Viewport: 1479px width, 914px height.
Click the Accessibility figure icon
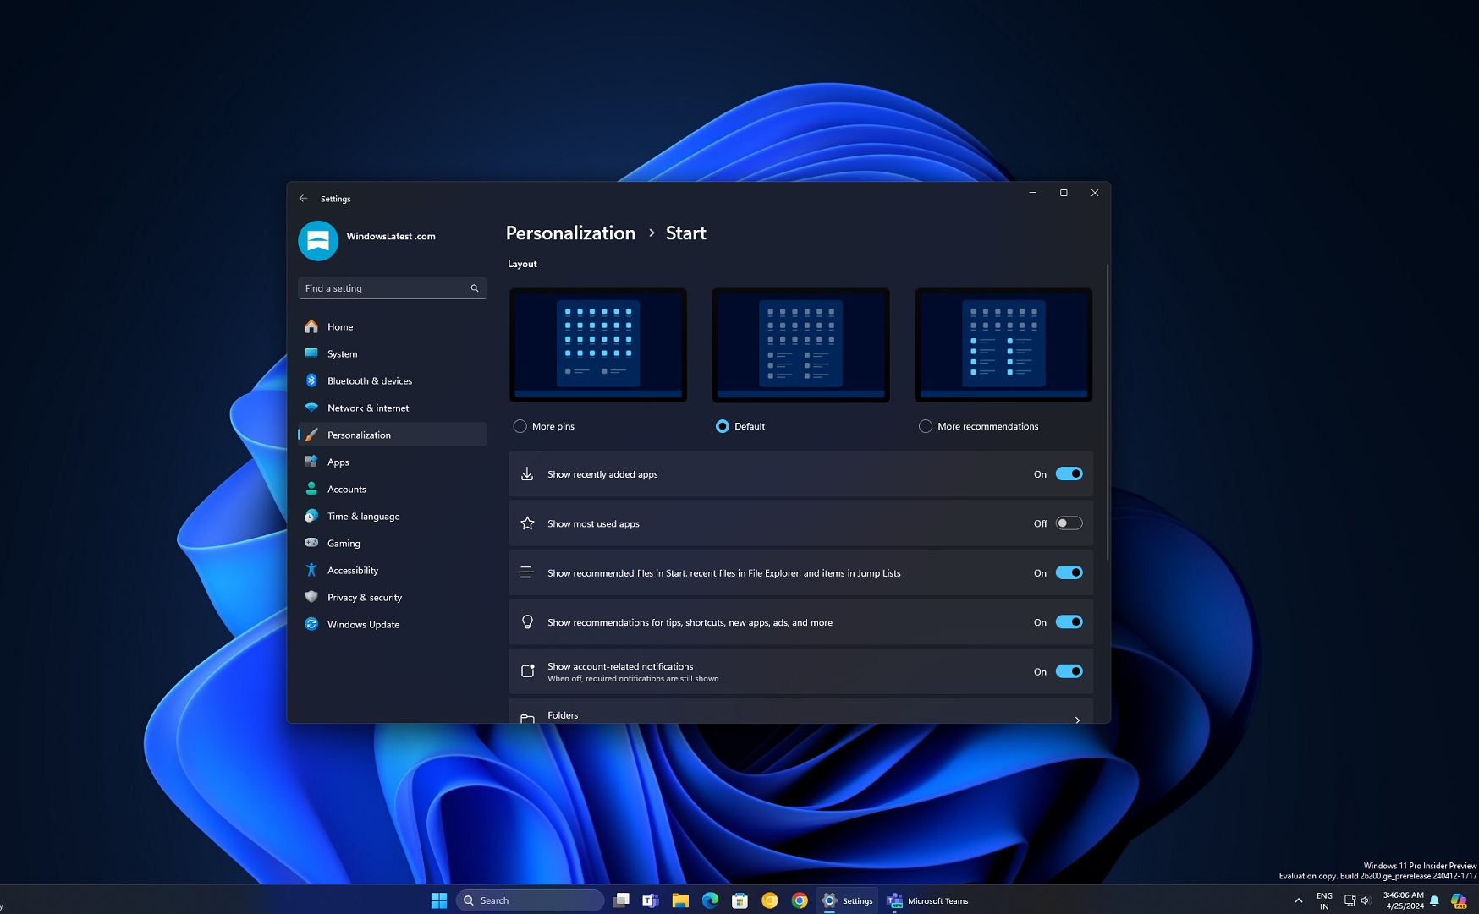(311, 570)
